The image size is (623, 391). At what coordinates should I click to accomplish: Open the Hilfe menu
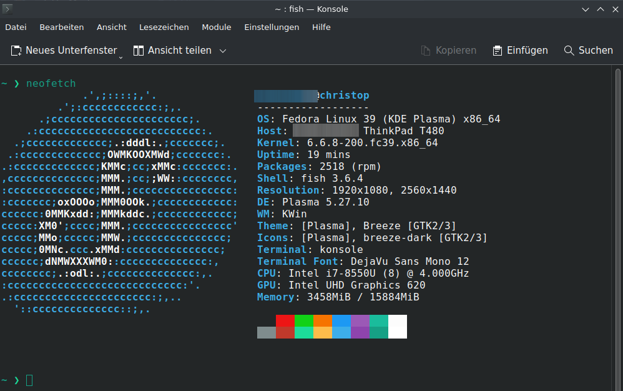pos(321,27)
